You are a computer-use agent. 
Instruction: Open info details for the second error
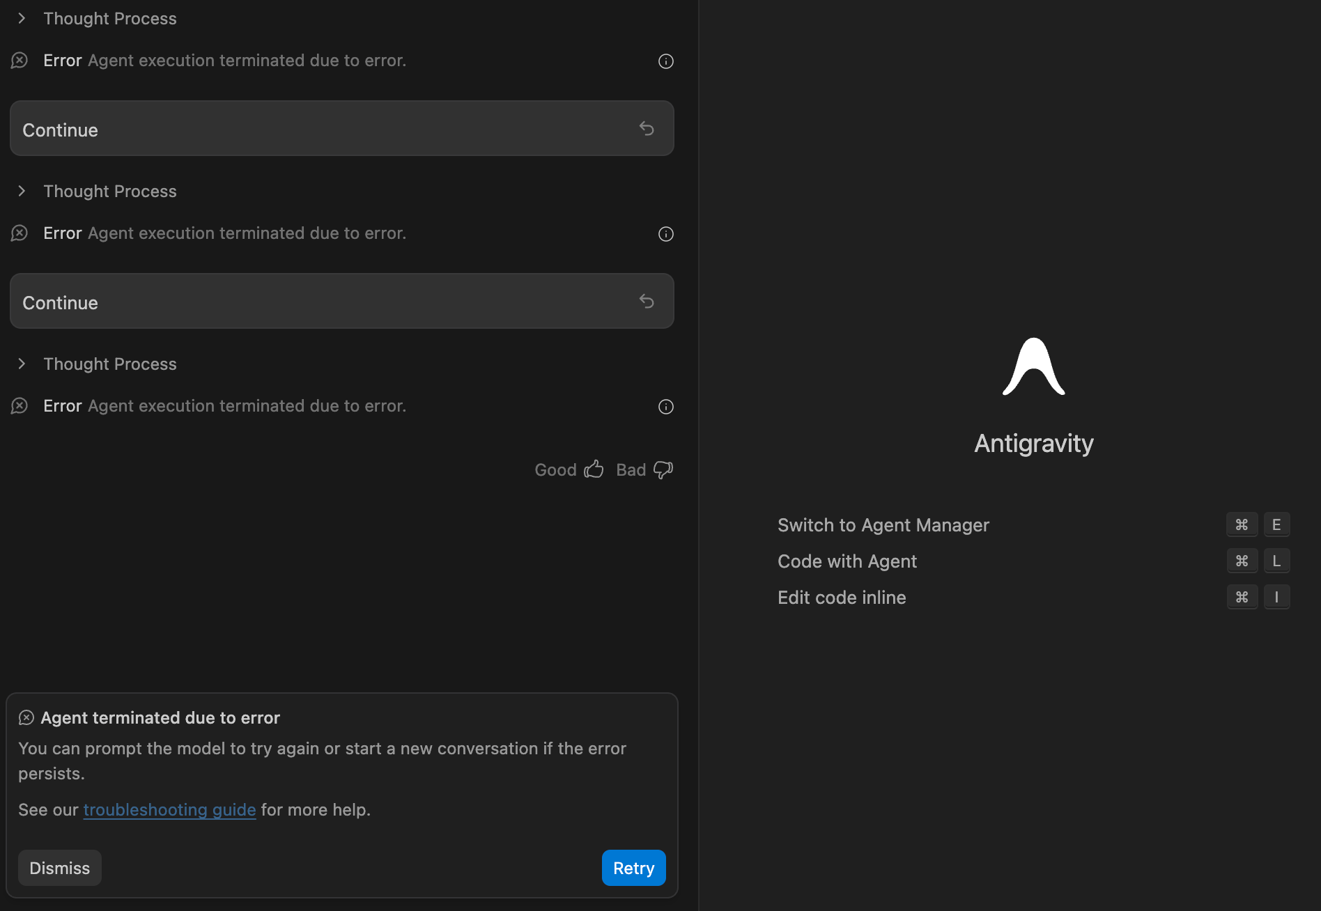click(x=665, y=234)
